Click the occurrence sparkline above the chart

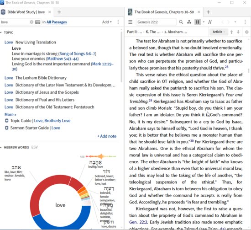coord(101,156)
